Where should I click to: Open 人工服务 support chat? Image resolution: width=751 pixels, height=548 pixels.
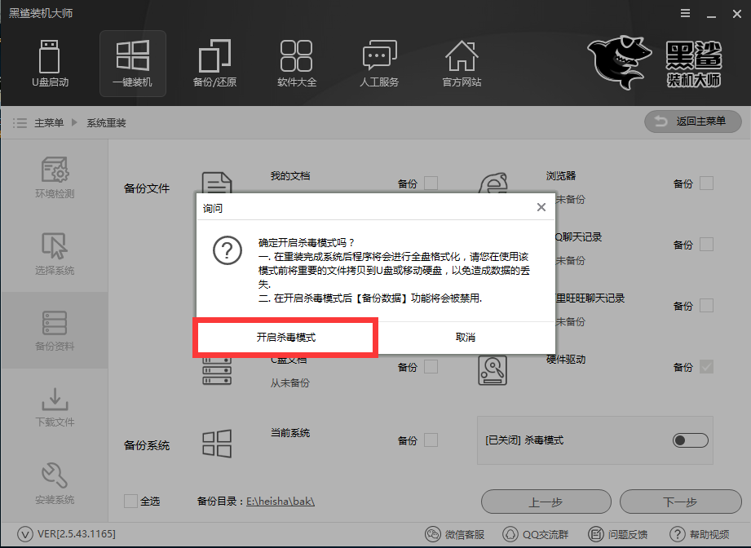coord(379,64)
